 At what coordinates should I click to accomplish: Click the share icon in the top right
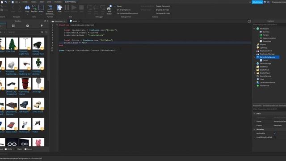268,2
